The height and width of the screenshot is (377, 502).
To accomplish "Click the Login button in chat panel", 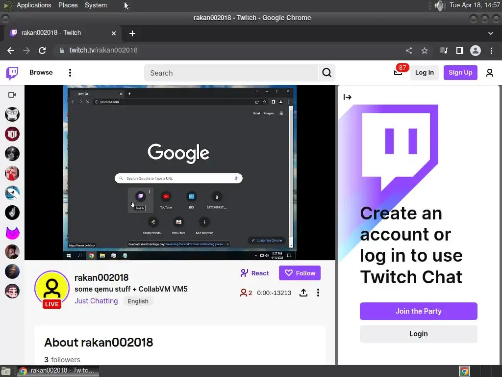I will (419, 334).
